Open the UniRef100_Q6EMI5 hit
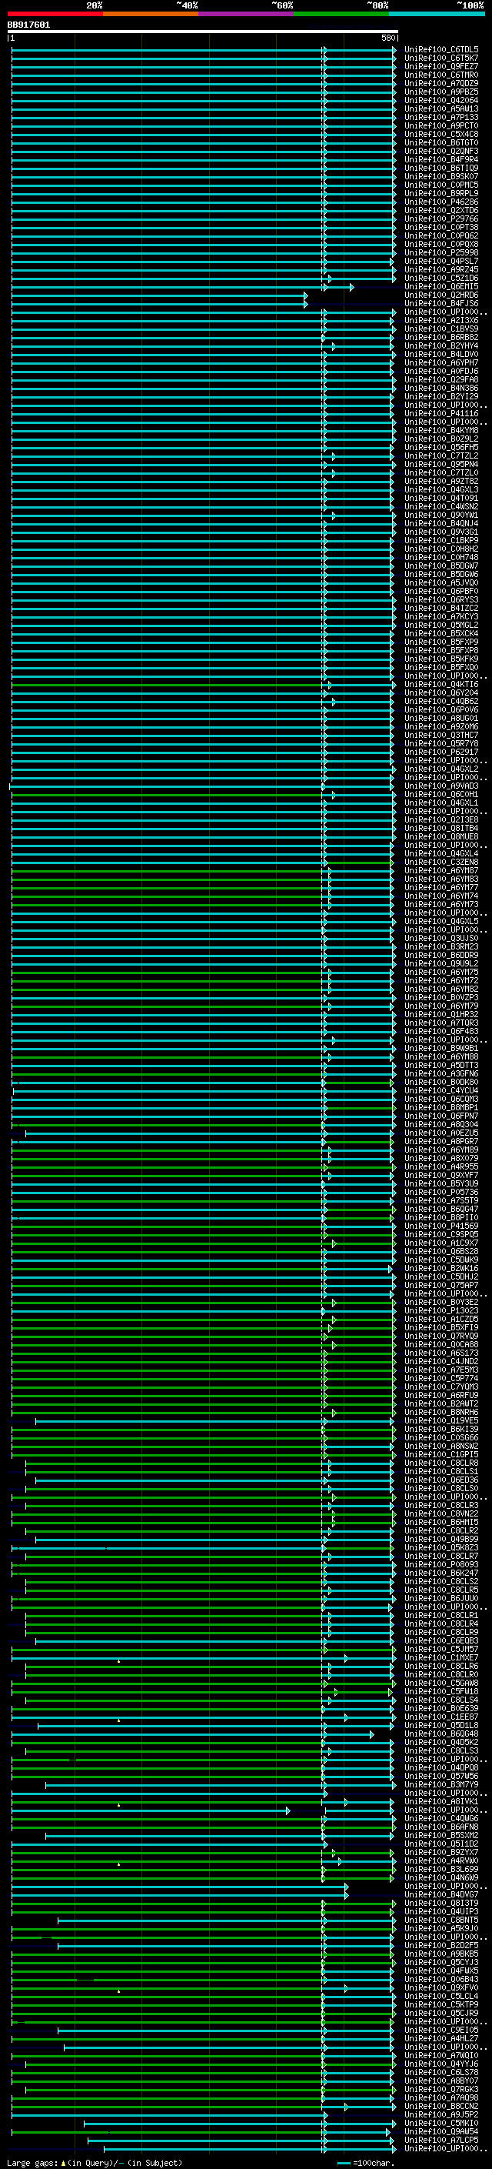The image size is (492, 2169). (441, 286)
